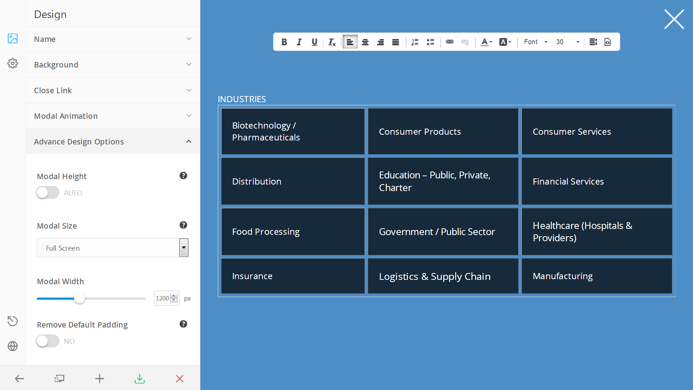The image size is (693, 390).
Task: Open the source code editor icon
Action: tap(607, 42)
